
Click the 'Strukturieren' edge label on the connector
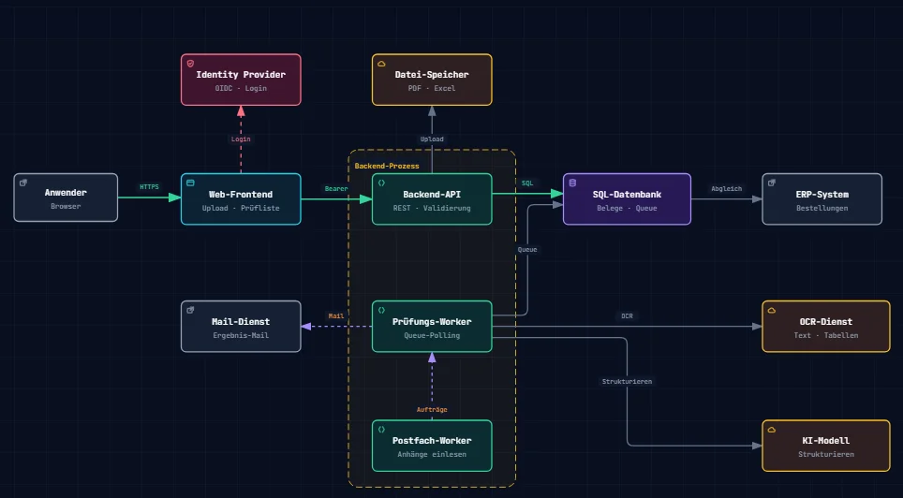628,382
